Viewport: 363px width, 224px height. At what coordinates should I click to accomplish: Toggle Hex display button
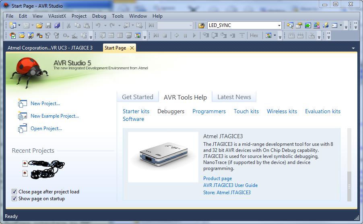(x=254, y=35)
